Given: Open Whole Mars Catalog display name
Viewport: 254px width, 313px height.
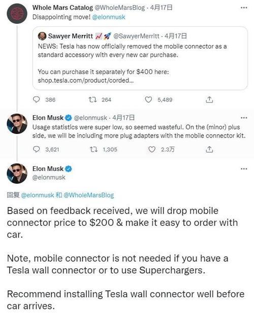Looking at the screenshot, I should 63,8.
